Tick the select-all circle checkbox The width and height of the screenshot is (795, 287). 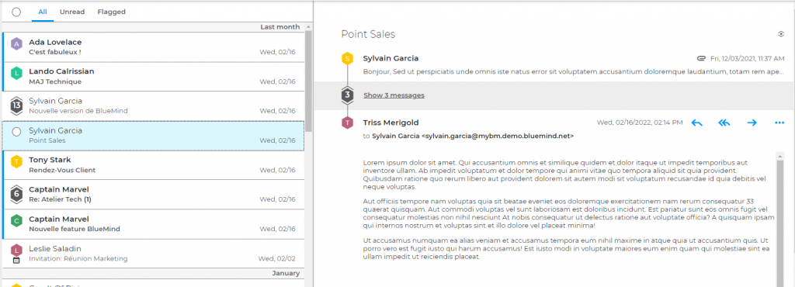[x=16, y=12]
